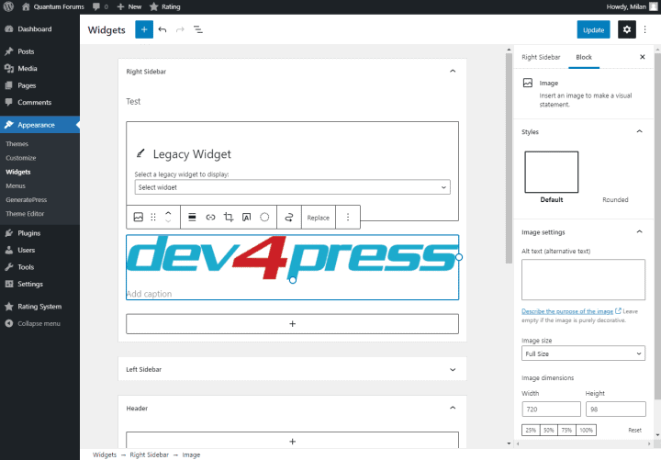Open the New content menu
661x460 pixels.
click(129, 6)
